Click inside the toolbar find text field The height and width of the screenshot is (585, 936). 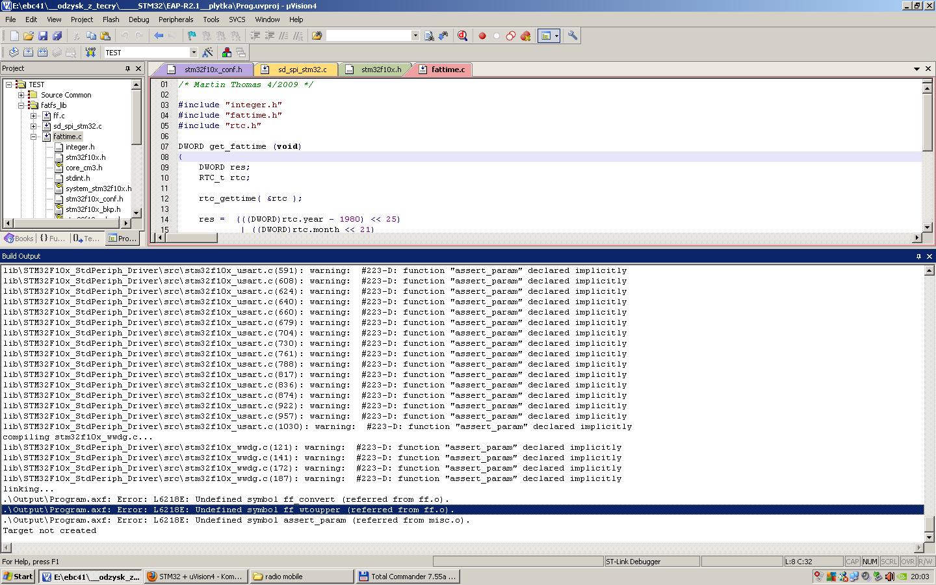tap(369, 36)
